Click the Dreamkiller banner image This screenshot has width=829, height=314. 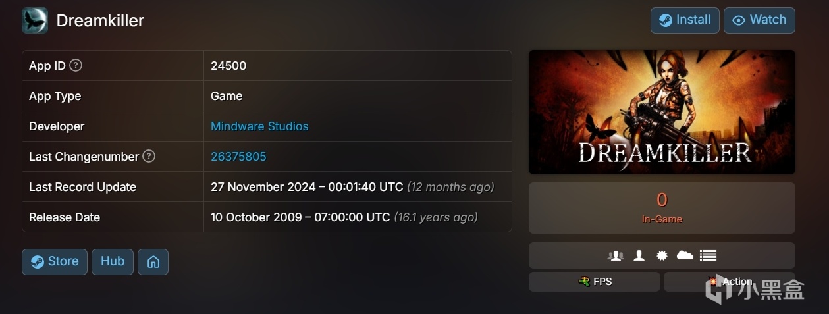pyautogui.click(x=662, y=112)
